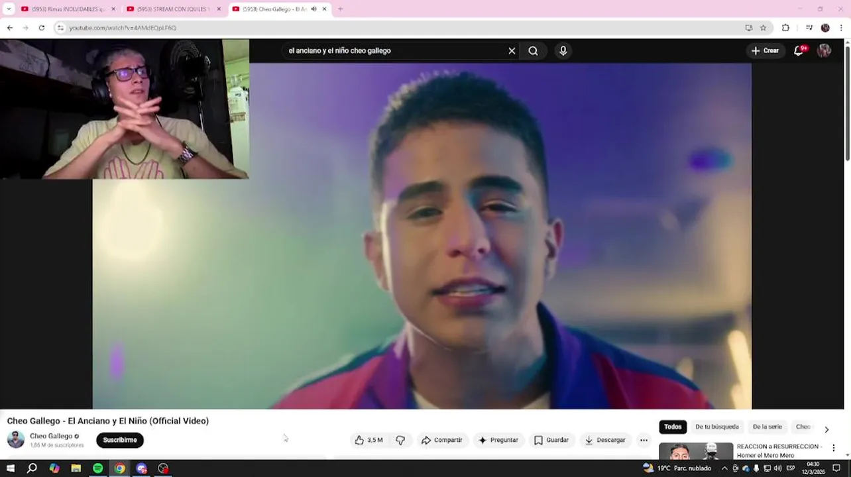
Task: Close the STREAM CON JQUILES tab
Action: (219, 9)
